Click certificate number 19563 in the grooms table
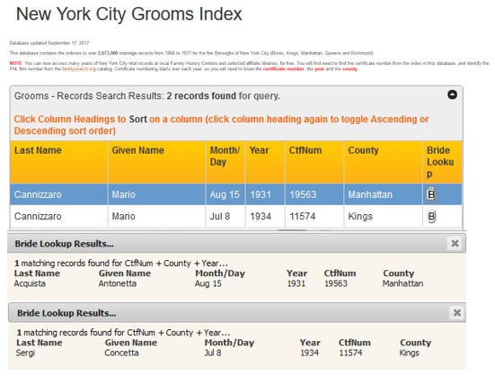This screenshot has width=495, height=376. pyautogui.click(x=303, y=194)
